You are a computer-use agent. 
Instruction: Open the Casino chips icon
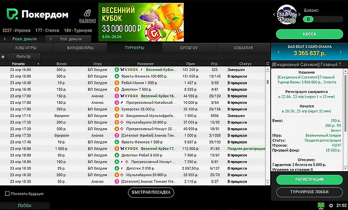click(87, 13)
